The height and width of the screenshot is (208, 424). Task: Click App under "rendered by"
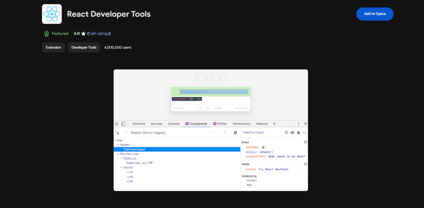coord(249,185)
